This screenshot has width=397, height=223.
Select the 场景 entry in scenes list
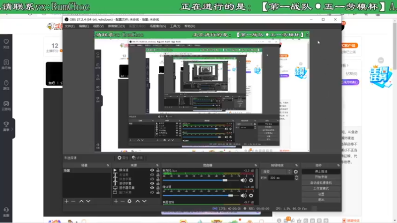click(86, 170)
